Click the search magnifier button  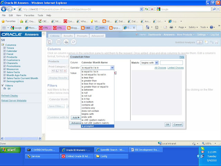click(x=214, y=9)
